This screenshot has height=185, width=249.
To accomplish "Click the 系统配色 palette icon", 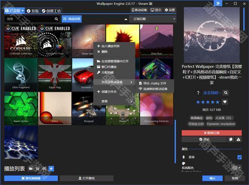I will point(183,163).
